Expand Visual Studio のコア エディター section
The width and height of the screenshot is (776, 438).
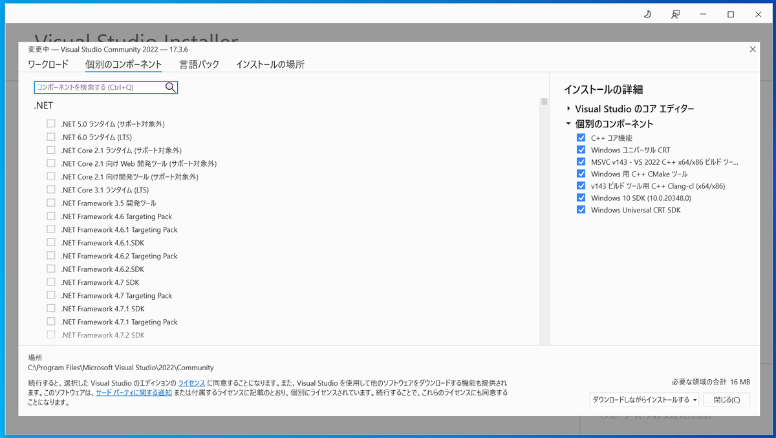(x=568, y=109)
